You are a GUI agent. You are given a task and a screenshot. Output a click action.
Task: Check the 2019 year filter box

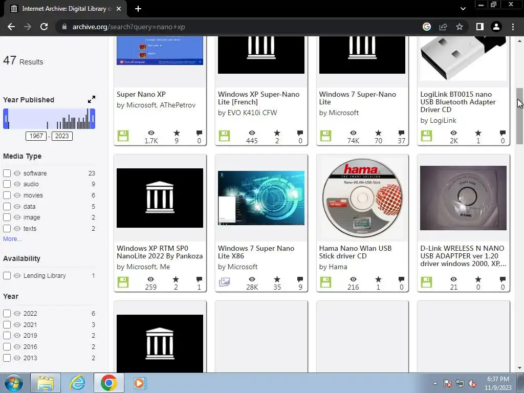7,336
